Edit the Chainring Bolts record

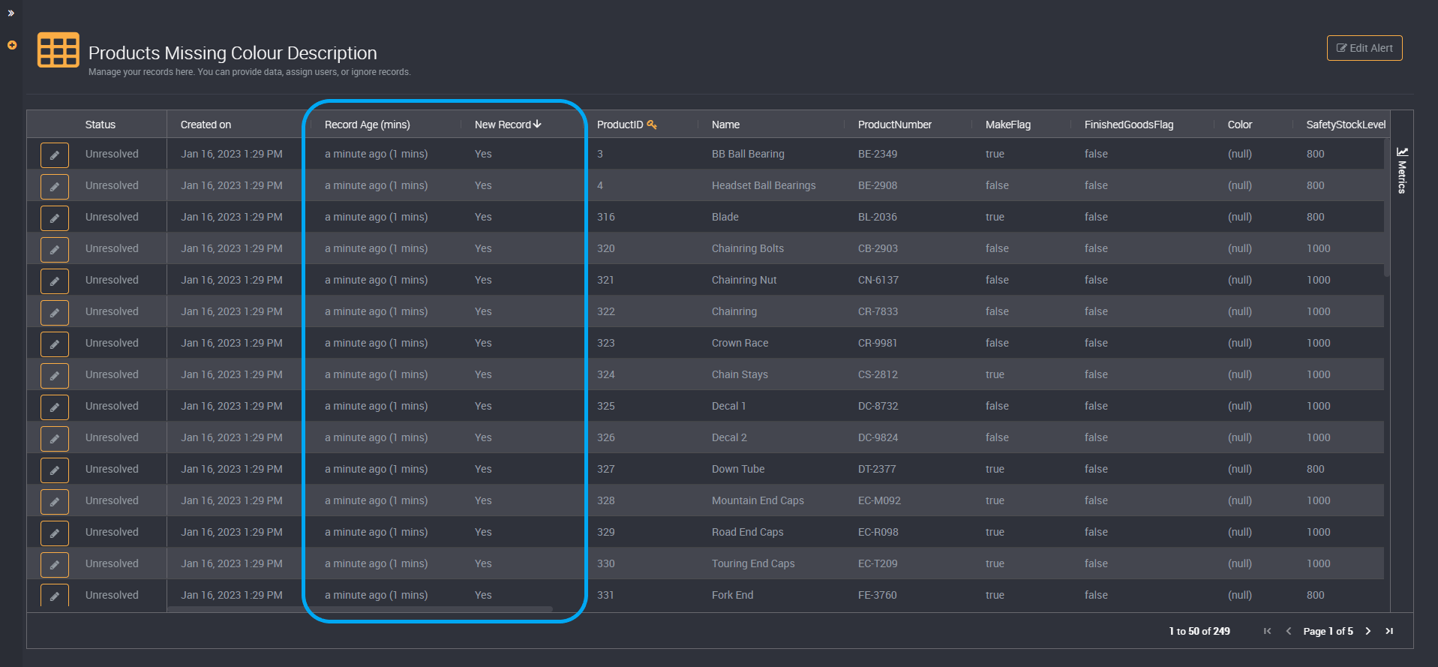55,249
